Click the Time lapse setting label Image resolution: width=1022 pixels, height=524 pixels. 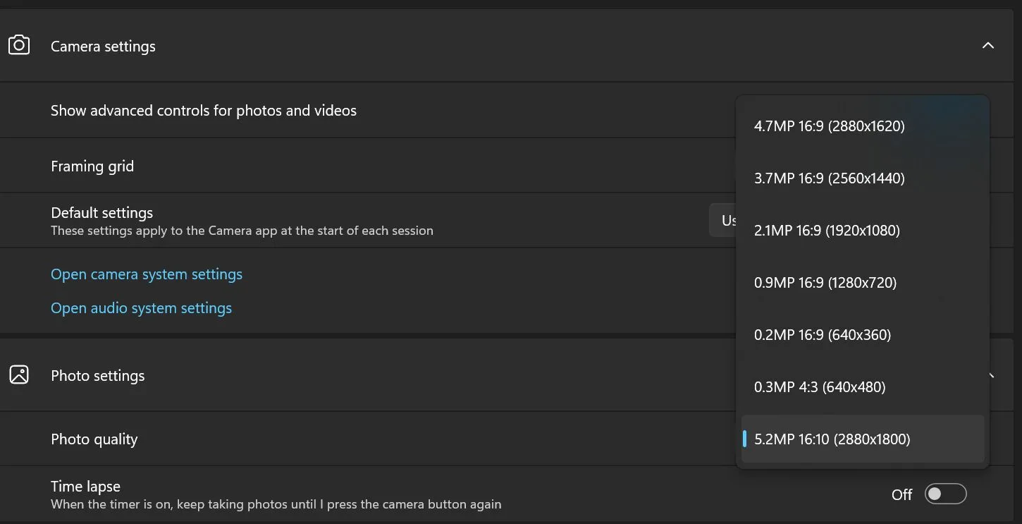pos(85,487)
